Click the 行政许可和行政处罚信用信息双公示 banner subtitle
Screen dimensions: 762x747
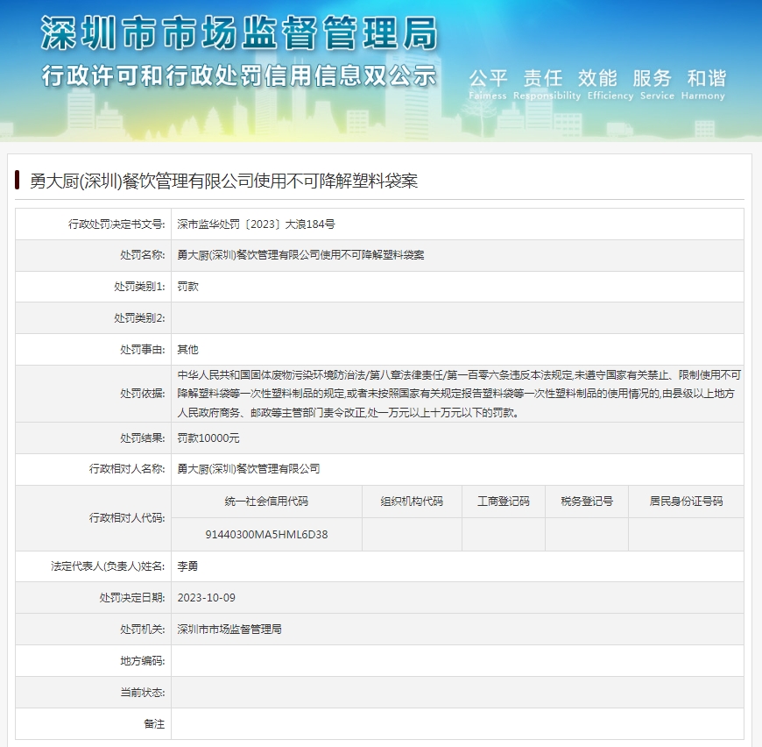[239, 76]
